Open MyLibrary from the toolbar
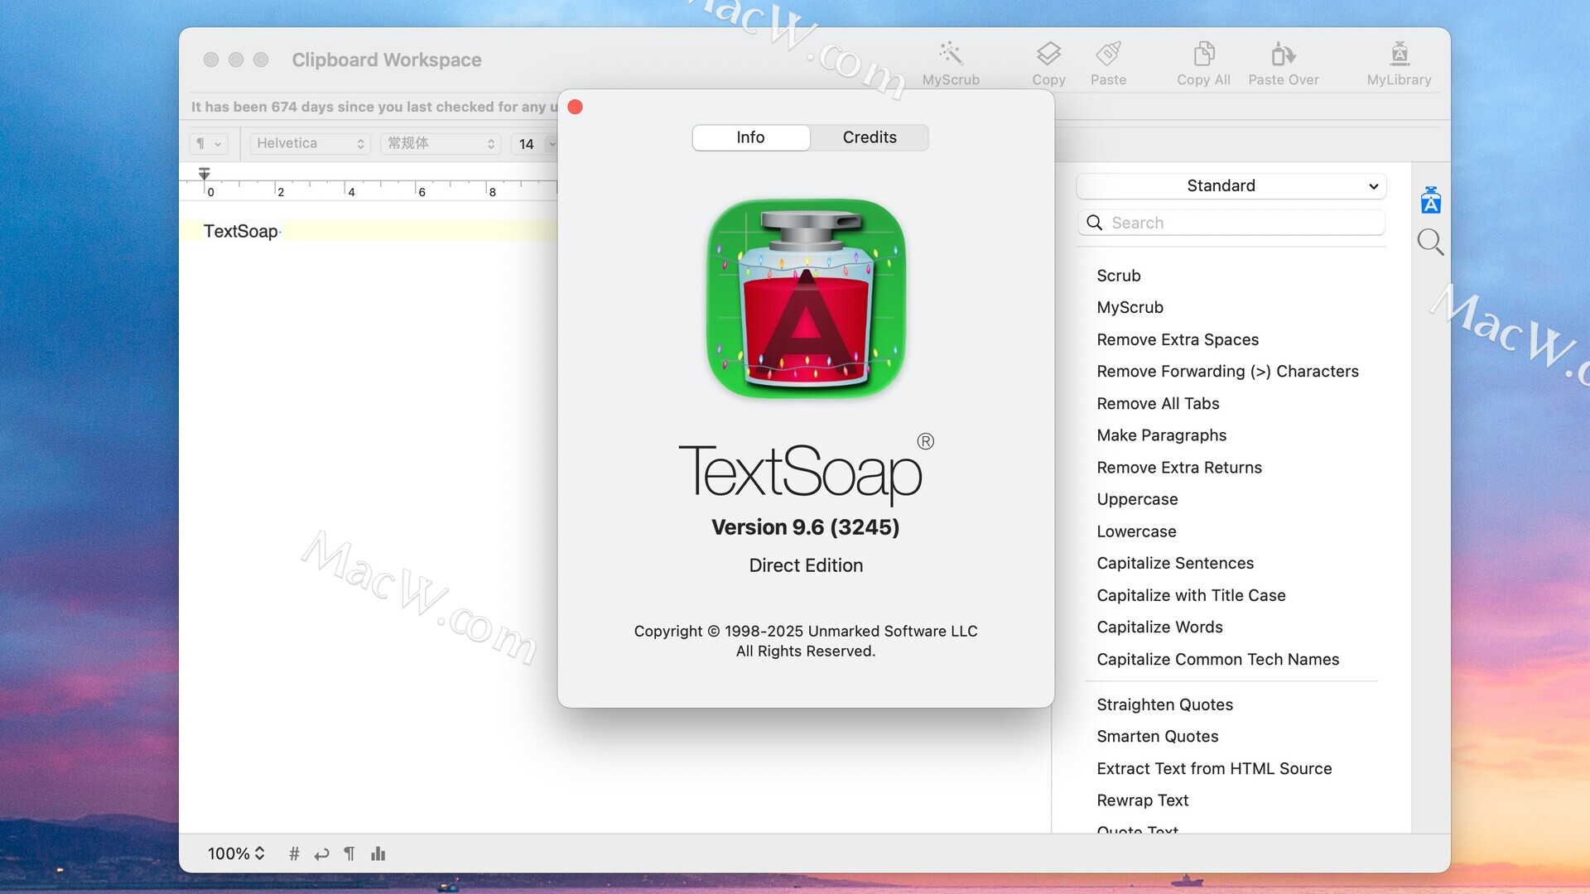The image size is (1590, 894). [x=1399, y=55]
